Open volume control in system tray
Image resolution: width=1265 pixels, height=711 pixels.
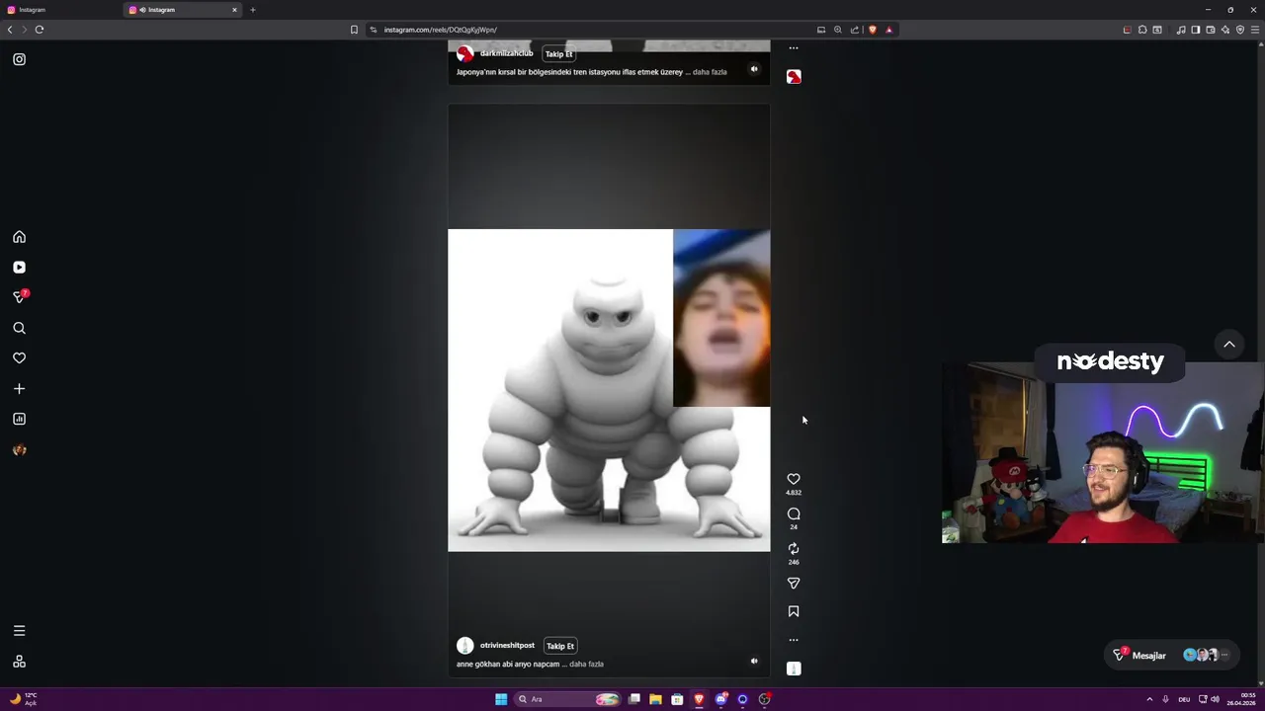click(1215, 699)
